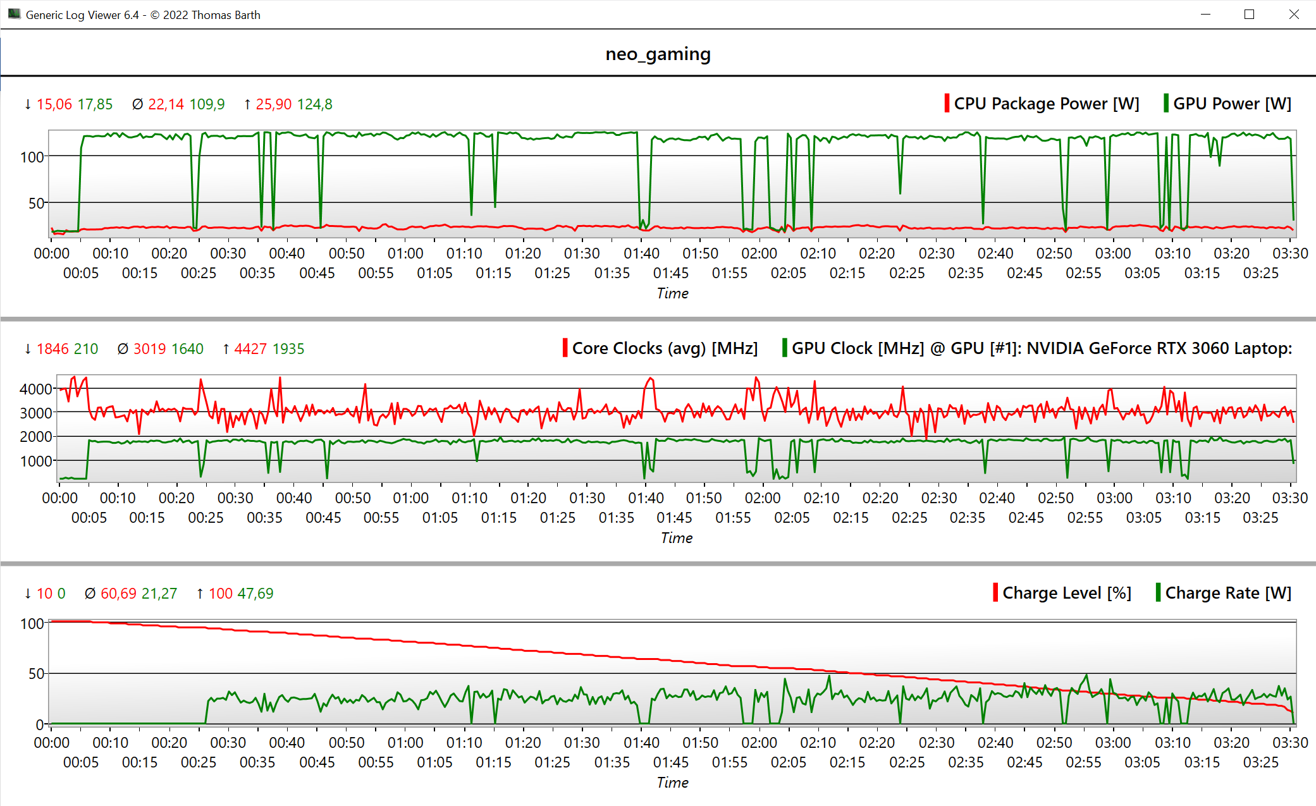Click the 03:00 marker on charge chart
Viewport: 1316px width, 806px height.
[1113, 743]
